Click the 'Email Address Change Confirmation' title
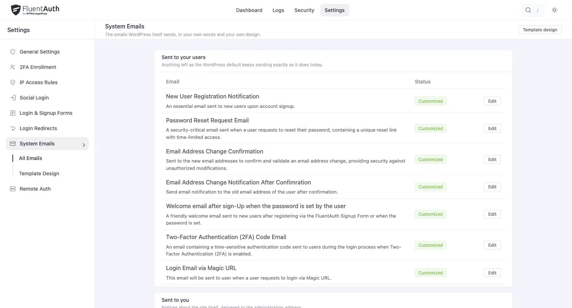This screenshot has width=572, height=308. coord(214,151)
